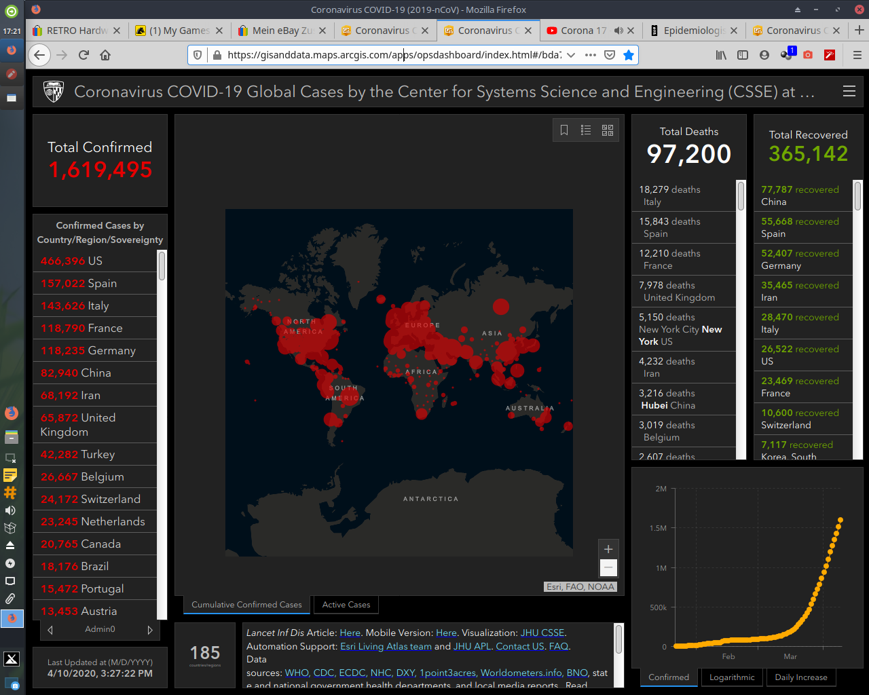869x695 pixels.
Task: Select Spain in confirmed cases list
Action: coord(95,283)
